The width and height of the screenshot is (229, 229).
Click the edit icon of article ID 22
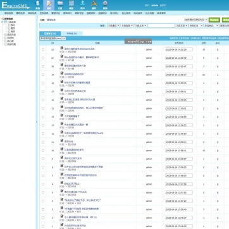61,48
